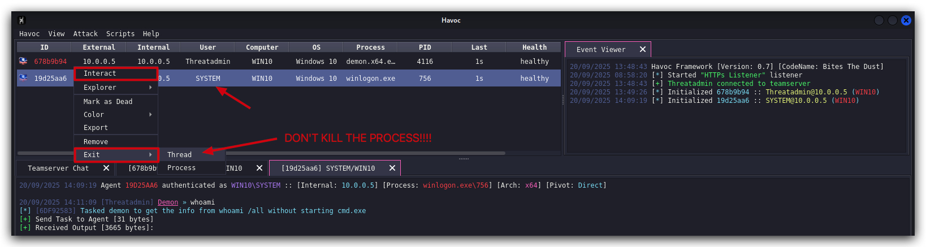This screenshot has height=247, width=926.
Task: Choose Interact from the context menu
Action: [x=116, y=73]
